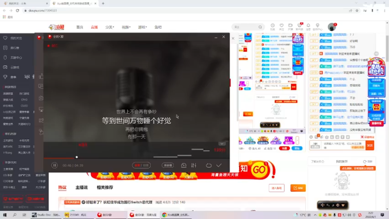Open the message bell icon
389x219 pixels.
(308, 27)
